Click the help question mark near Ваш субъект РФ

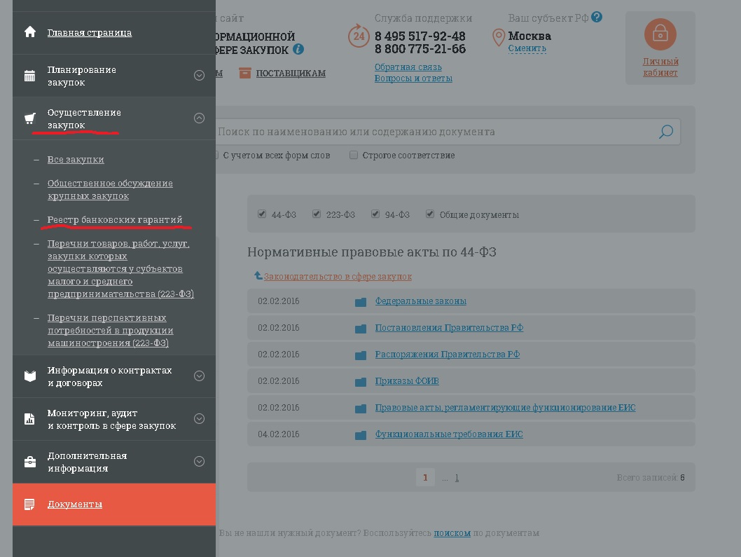click(x=596, y=18)
